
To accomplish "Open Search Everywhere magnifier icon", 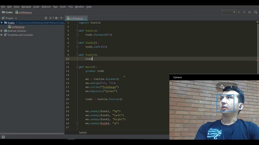I will (256, 12).
